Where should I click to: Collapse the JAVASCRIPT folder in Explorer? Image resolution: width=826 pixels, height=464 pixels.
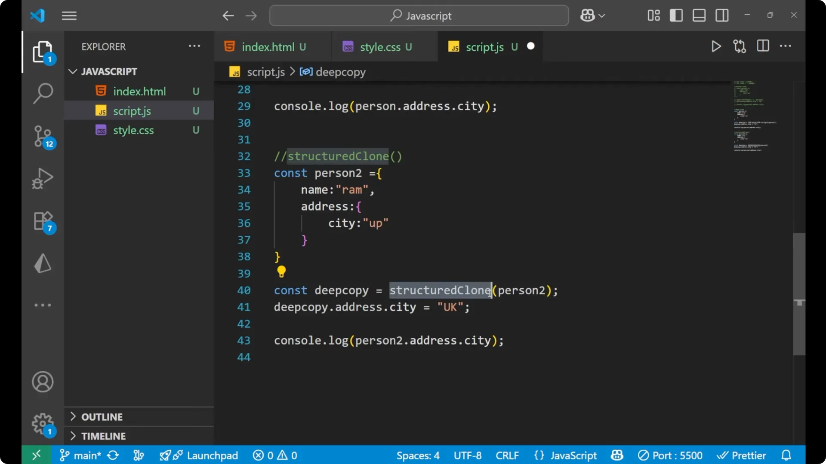pyautogui.click(x=72, y=71)
